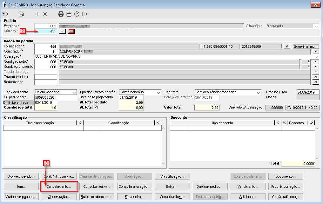
Task: Click the save floppy disk icon
Action: click(x=21, y=14)
